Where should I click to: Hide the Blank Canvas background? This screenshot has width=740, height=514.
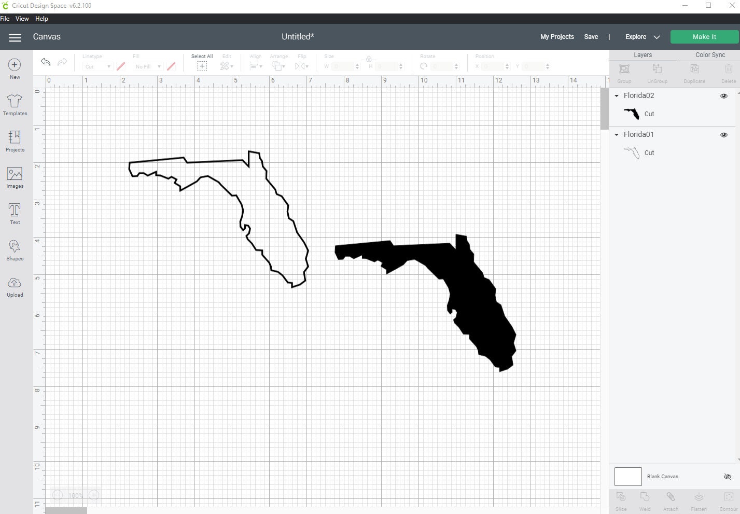click(728, 476)
